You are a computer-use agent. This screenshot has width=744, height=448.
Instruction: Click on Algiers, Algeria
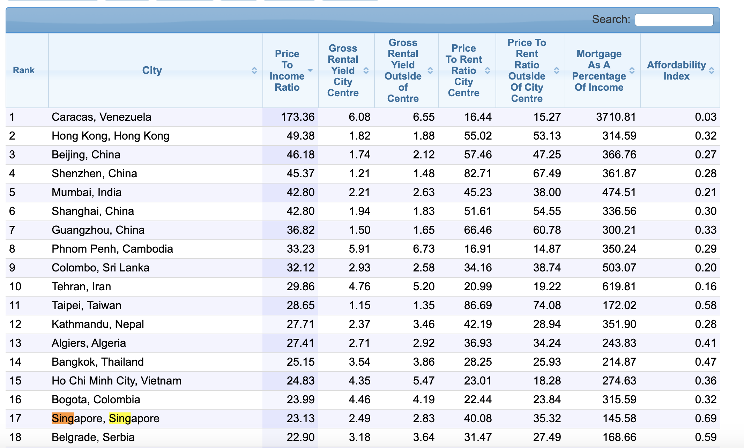89,343
